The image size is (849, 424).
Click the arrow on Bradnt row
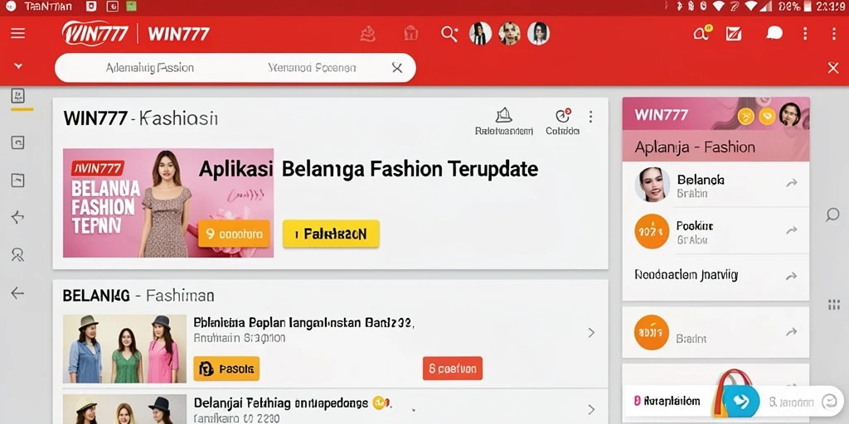pyautogui.click(x=792, y=331)
